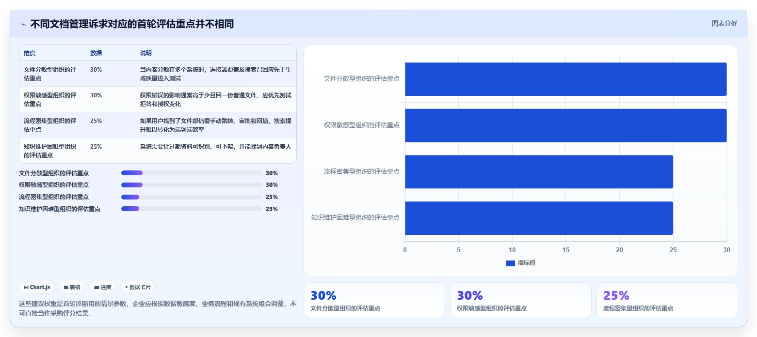Click the chart axis label 知识维护困难型组织的评估重点
The image size is (757, 337).
[355, 217]
